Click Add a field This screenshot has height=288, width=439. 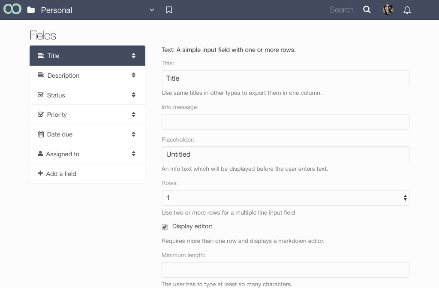(x=87, y=173)
